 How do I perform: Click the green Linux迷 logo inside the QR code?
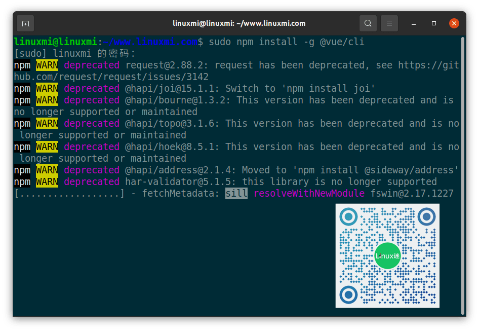tap(387, 256)
